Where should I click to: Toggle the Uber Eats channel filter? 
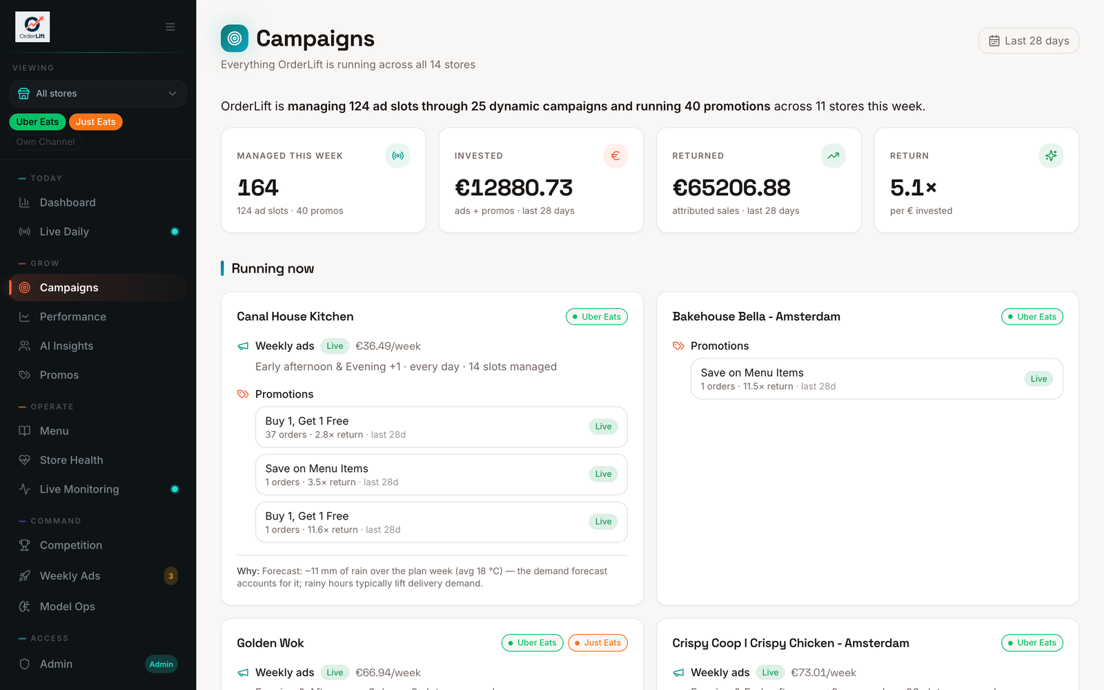coord(37,122)
